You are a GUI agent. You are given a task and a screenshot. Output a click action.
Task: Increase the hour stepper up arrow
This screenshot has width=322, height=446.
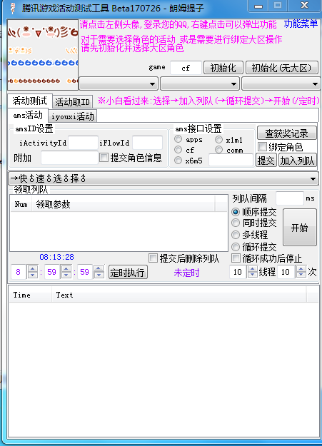pos(32,269)
